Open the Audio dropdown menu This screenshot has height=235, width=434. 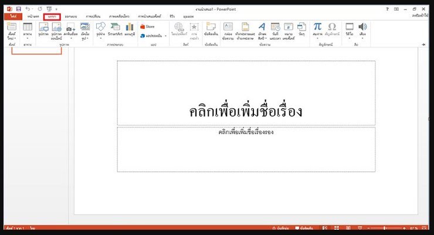(x=362, y=36)
